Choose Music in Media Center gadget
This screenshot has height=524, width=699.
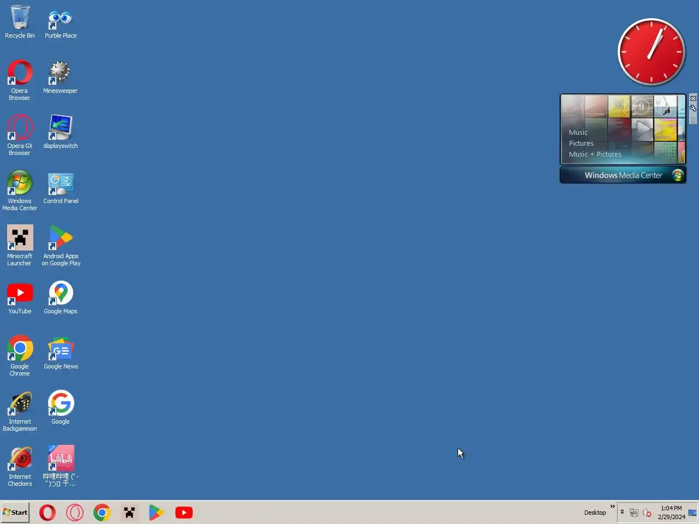pos(578,132)
